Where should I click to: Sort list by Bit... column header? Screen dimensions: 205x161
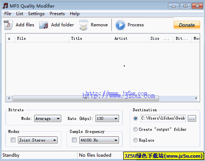[x=183, y=39]
